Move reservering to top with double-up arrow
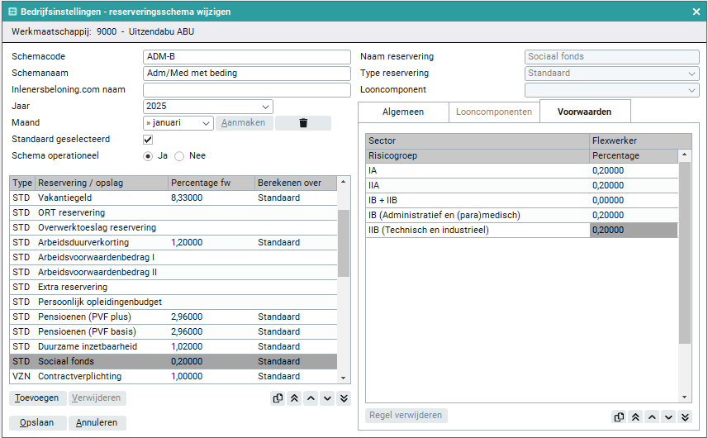 pyautogui.click(x=294, y=398)
